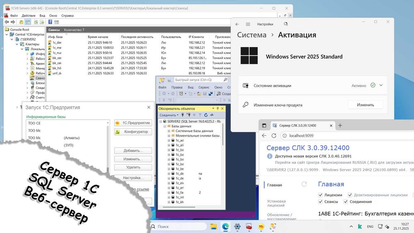Launch 1С:Предприятие button
The image size is (414, 233).
[x=133, y=123]
